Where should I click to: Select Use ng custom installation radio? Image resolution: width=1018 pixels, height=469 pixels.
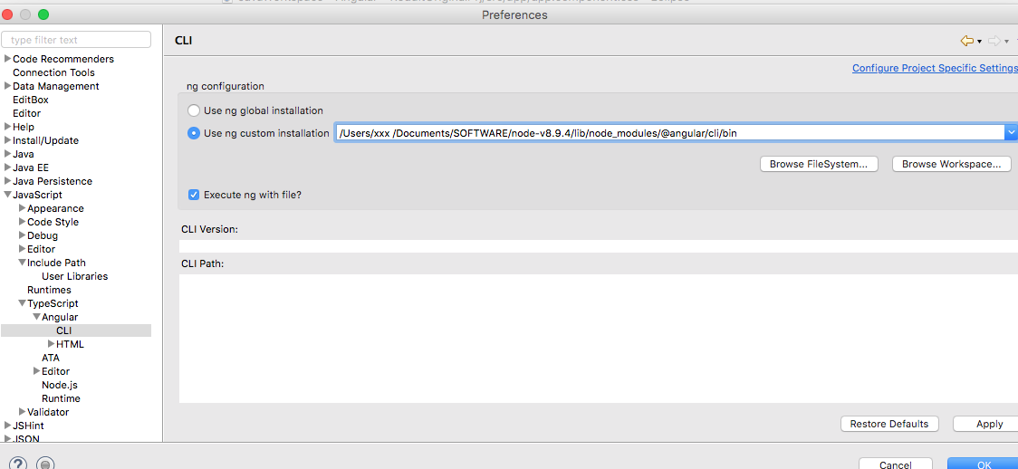(x=194, y=133)
